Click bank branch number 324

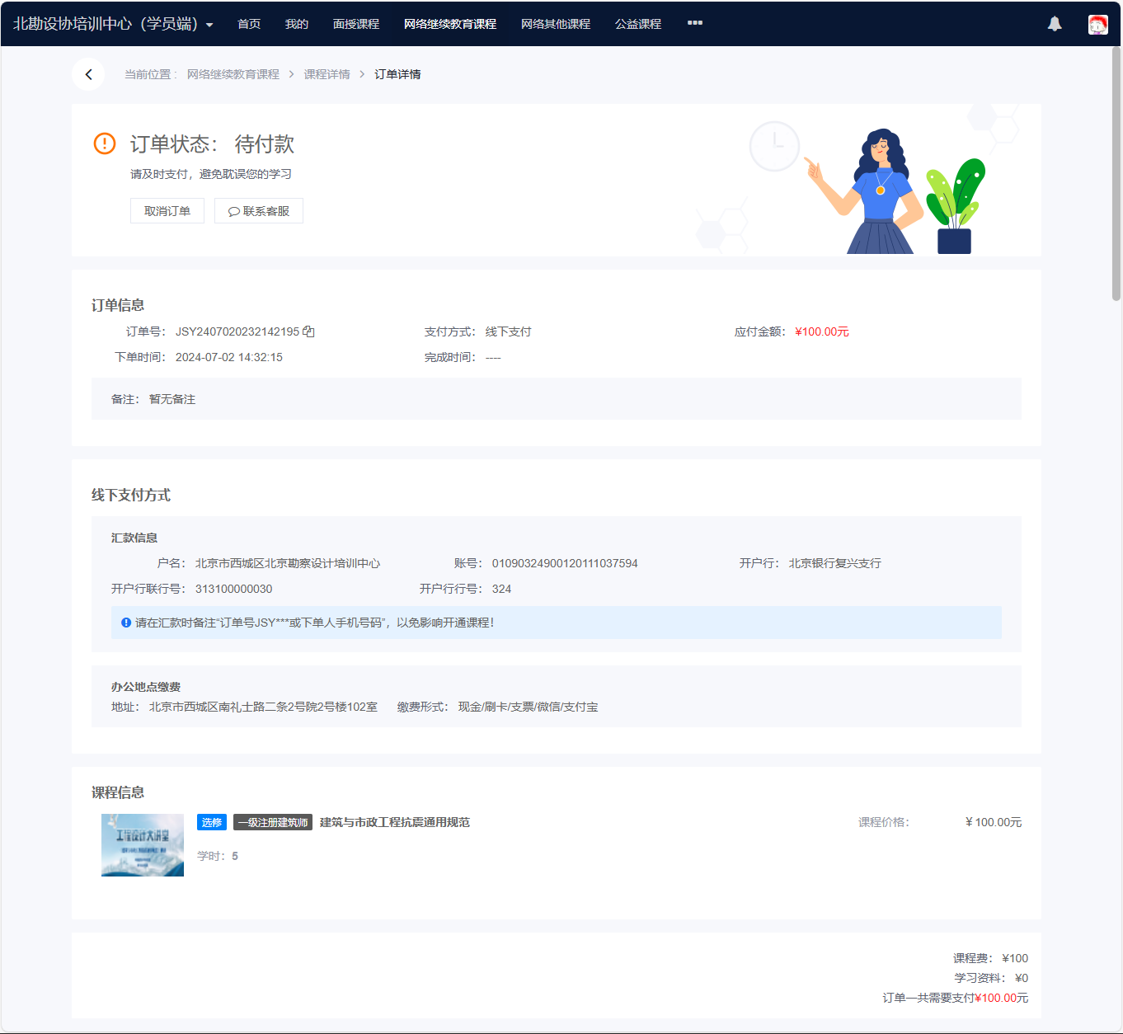501,589
